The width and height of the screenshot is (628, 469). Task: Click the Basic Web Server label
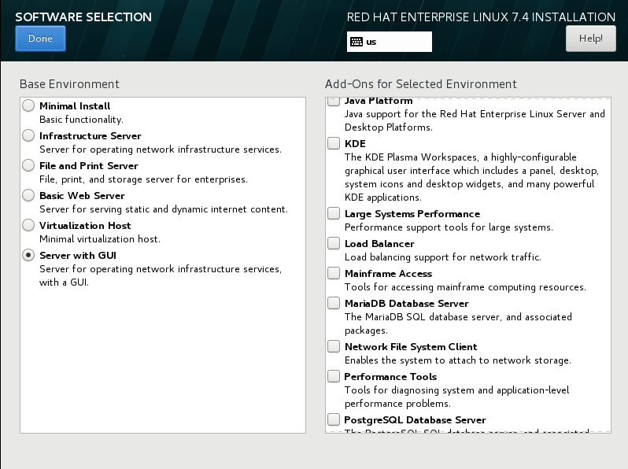click(82, 196)
